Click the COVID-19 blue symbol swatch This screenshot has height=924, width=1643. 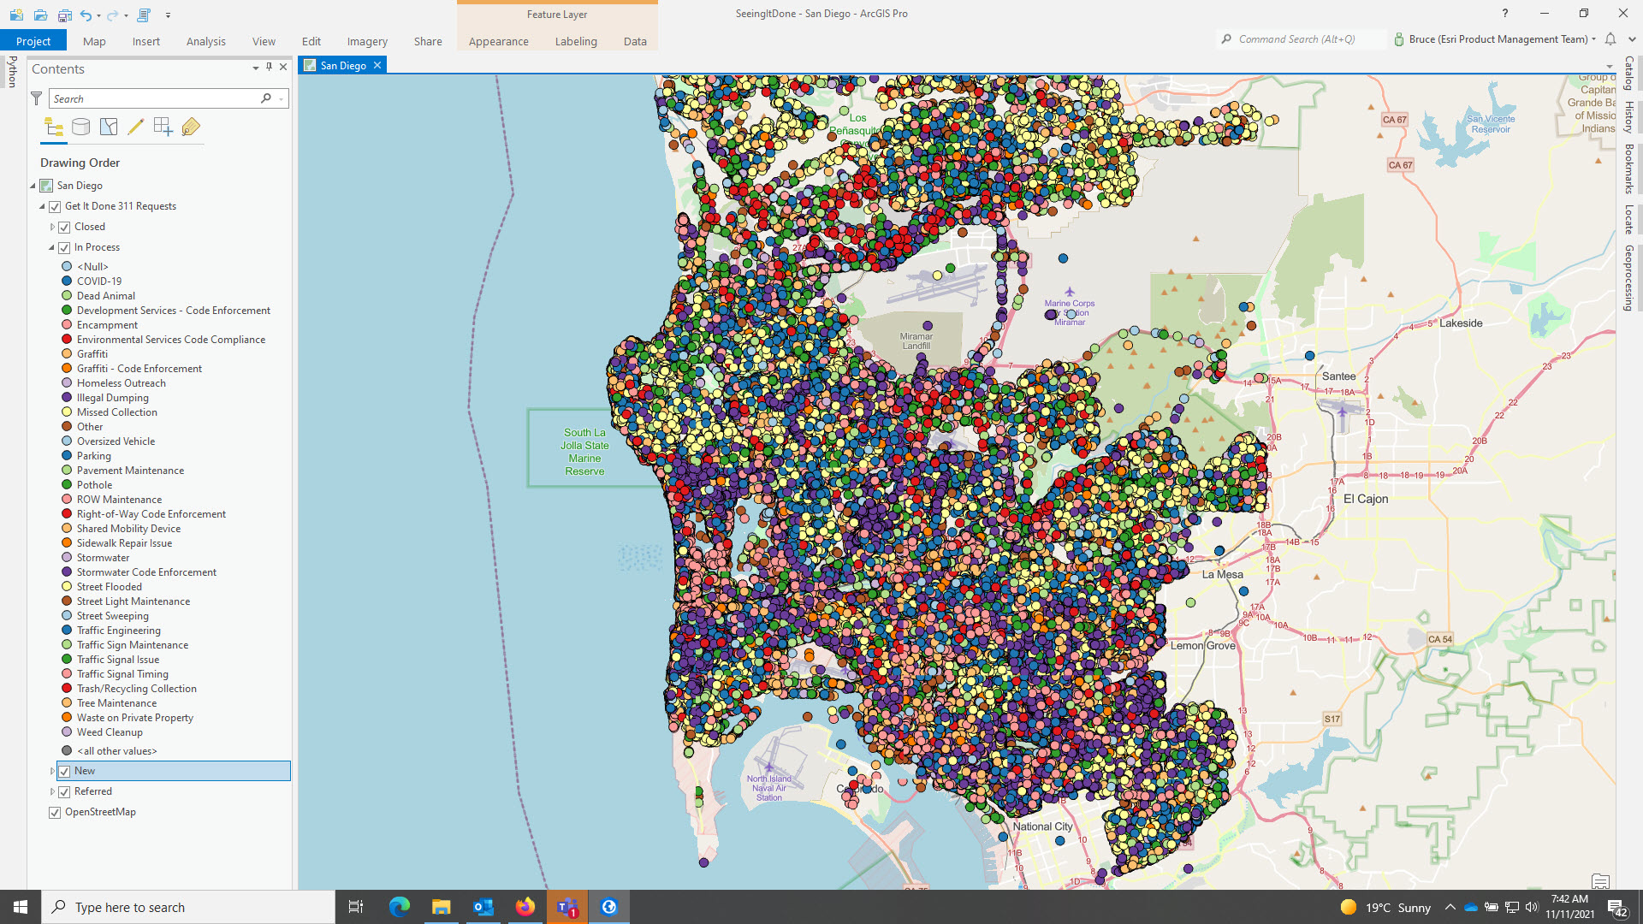(67, 281)
